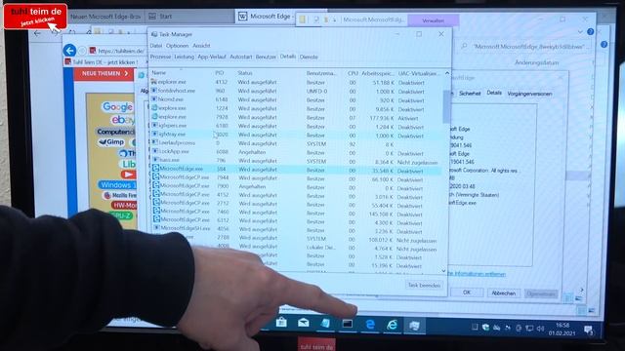Click the fontdrvhost.exe process icon
Screen dimensions: 625x351
(154, 91)
